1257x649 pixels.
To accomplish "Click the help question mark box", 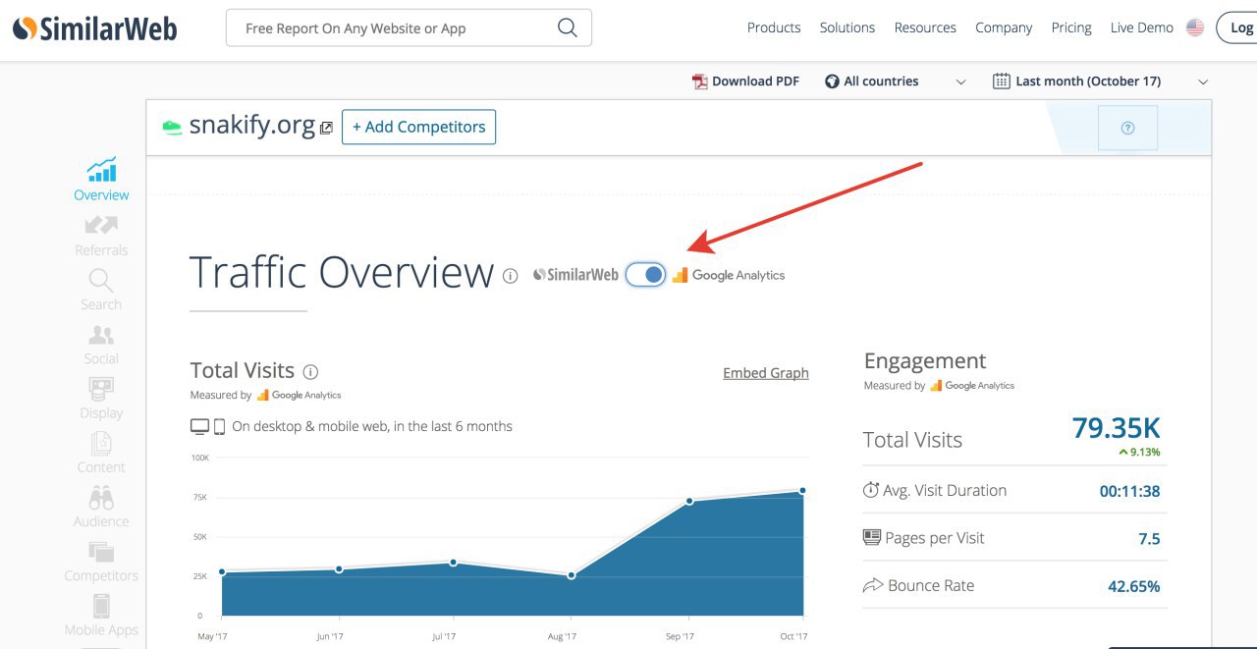I will point(1127,128).
